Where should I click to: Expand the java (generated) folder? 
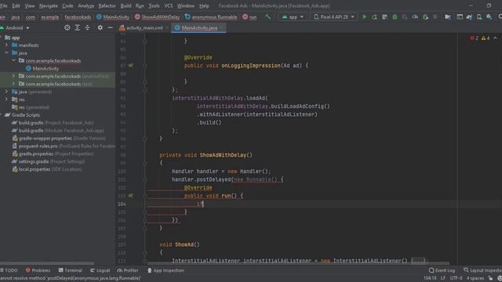(x=6, y=92)
